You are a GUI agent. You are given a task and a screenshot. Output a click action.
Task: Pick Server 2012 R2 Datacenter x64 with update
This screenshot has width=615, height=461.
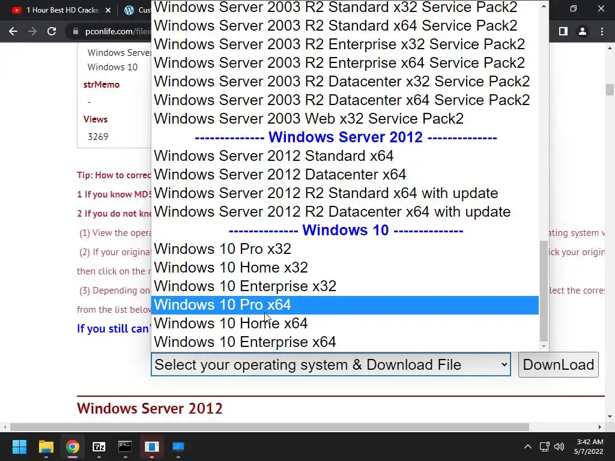pos(345,212)
